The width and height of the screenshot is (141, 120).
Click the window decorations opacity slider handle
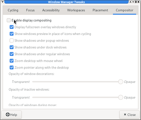pyautogui.click(x=121, y=82)
